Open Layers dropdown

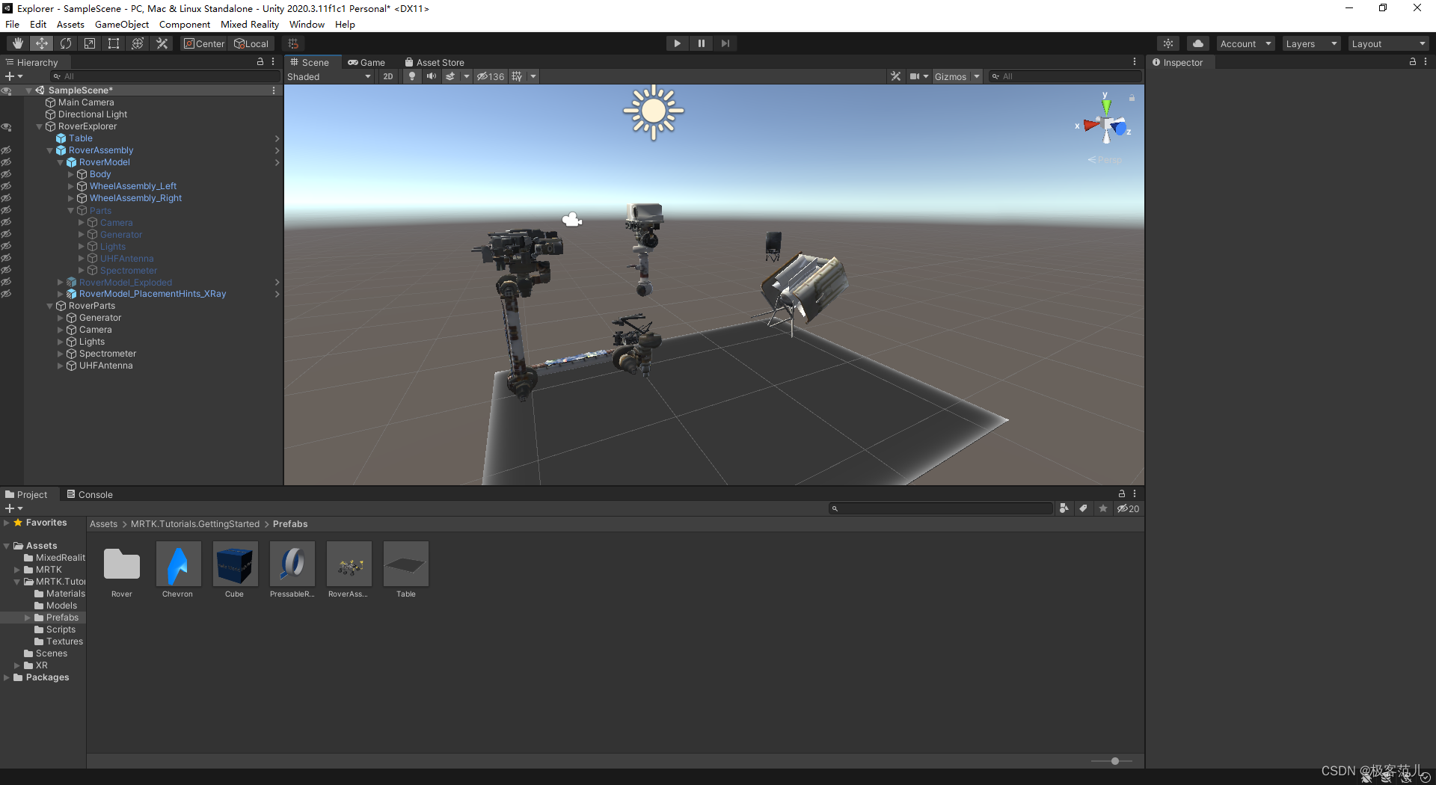[1311, 43]
